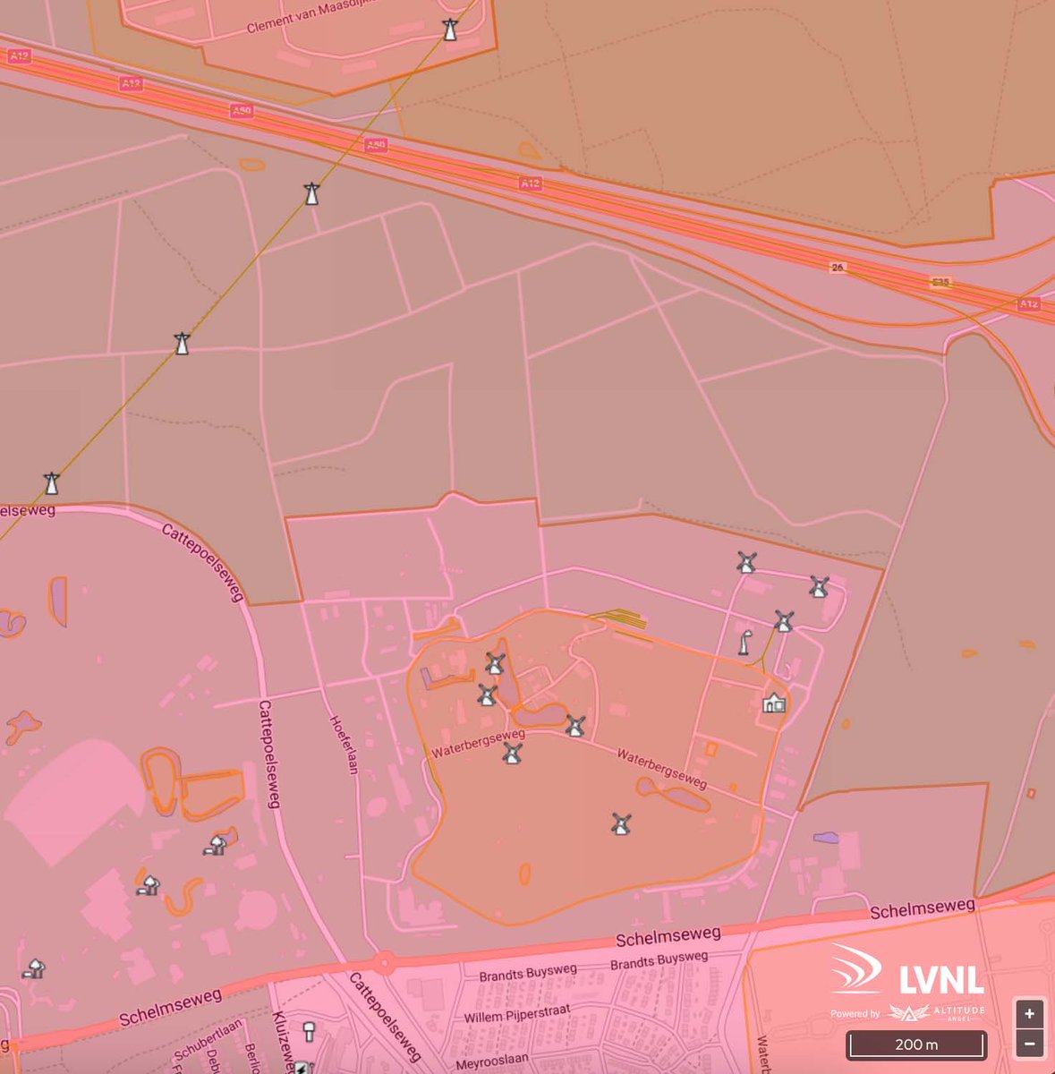Screen dimensions: 1055x1074
Task: Open the building marker east of Waterbergseweg
Action: click(774, 703)
